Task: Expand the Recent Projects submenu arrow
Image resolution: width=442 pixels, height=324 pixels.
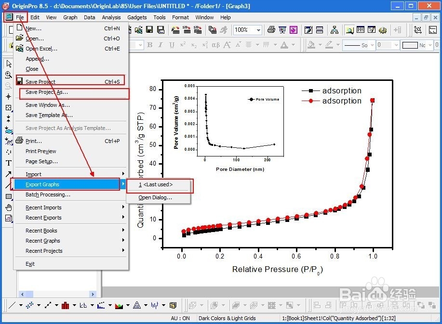Action: click(123, 250)
